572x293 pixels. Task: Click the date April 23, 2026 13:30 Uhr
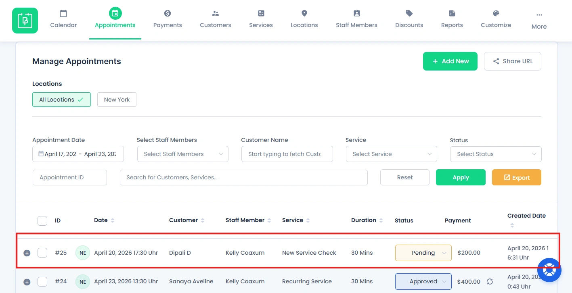click(x=126, y=281)
